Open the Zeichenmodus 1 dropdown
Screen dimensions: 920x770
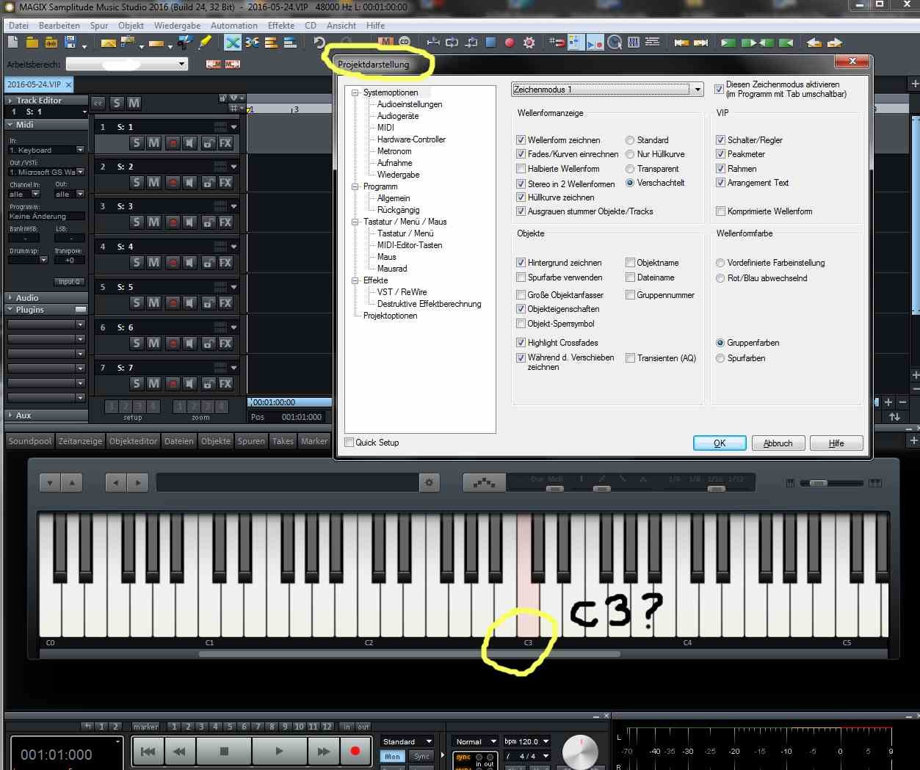[608, 90]
